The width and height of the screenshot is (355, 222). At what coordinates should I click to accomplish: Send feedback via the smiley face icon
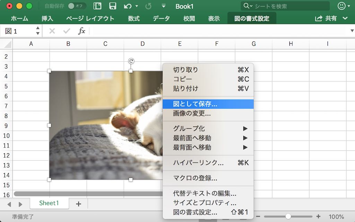tap(342, 6)
